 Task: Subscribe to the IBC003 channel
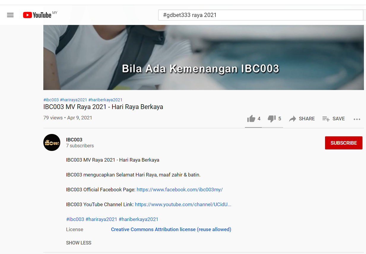point(344,143)
